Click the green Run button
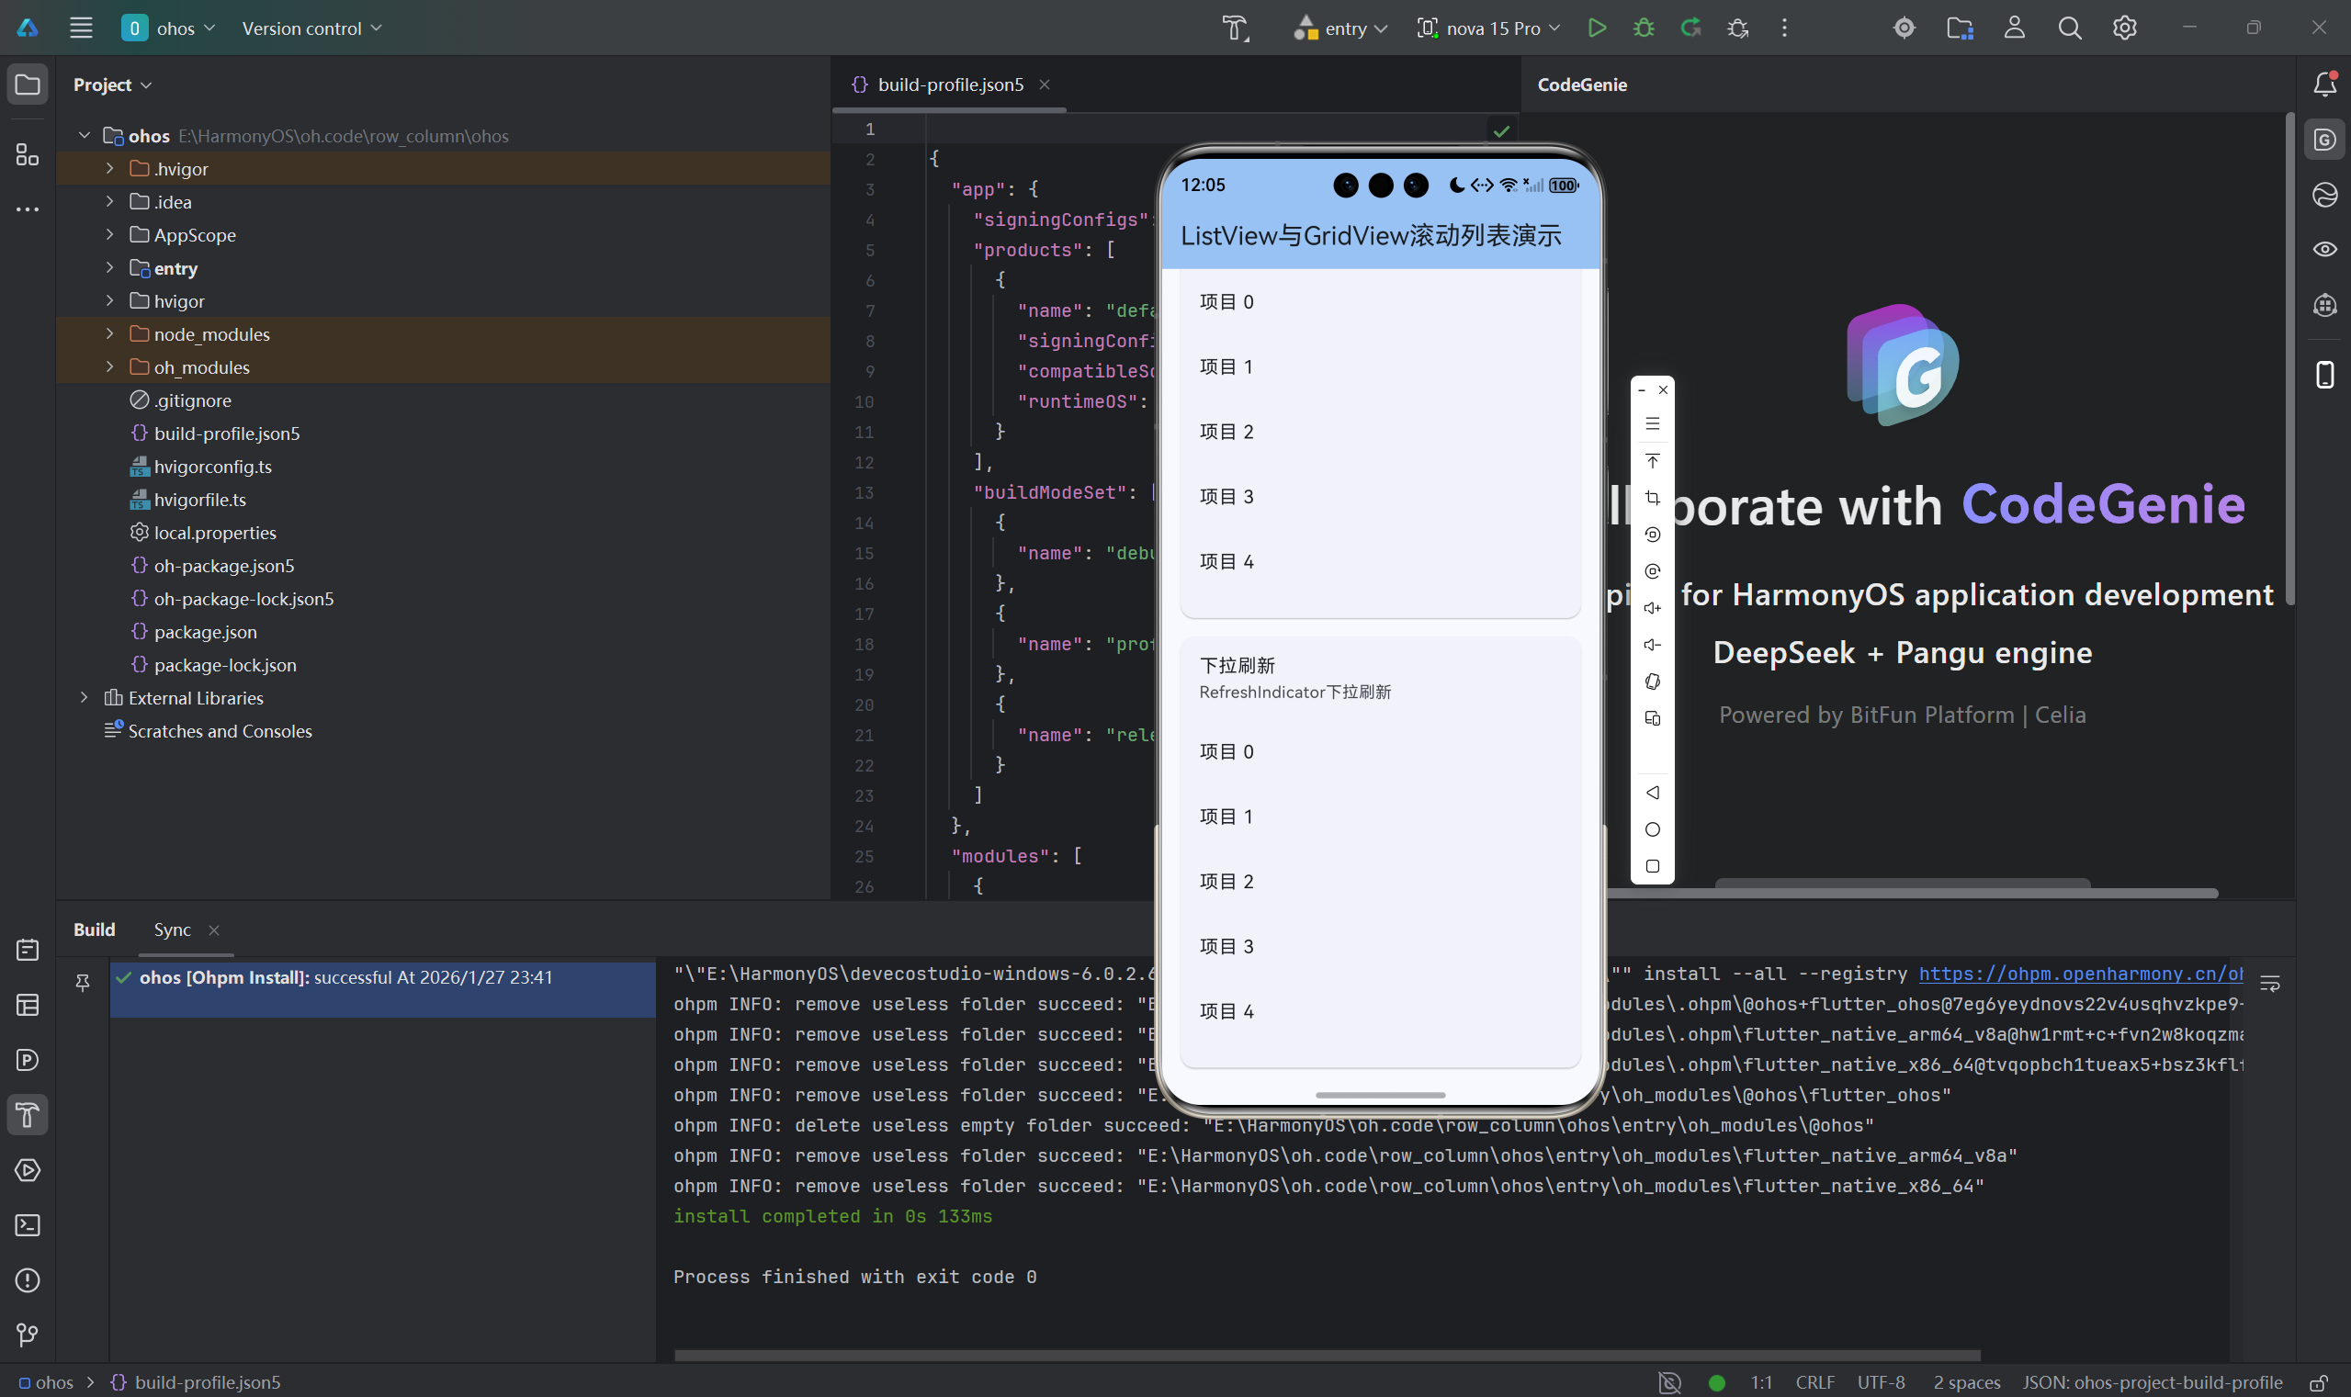Image resolution: width=2351 pixels, height=1397 pixels. pyautogui.click(x=1596, y=28)
